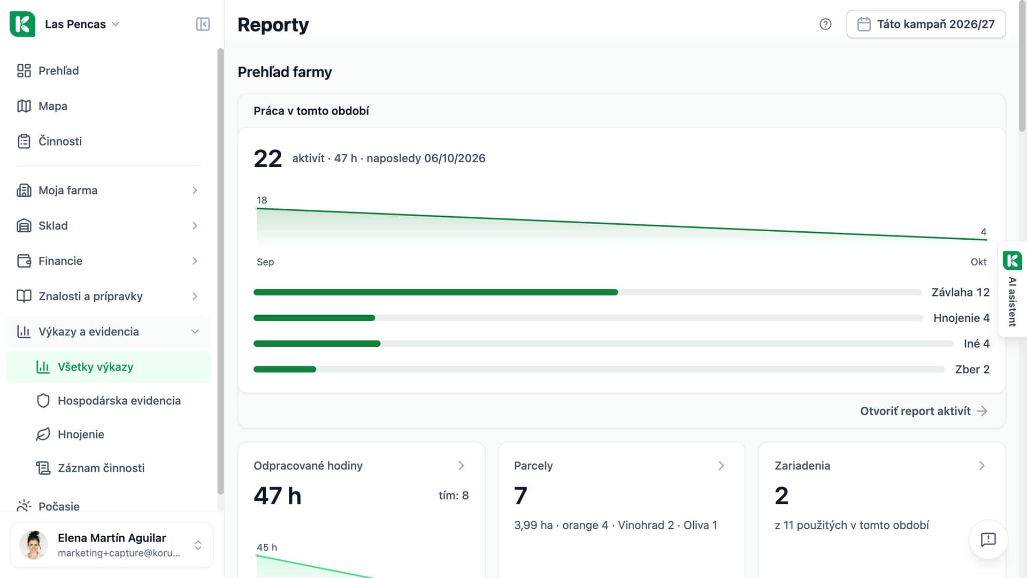This screenshot has height=578, width=1027.
Task: Click the Znalosti a prípravky book icon
Action: [24, 296]
